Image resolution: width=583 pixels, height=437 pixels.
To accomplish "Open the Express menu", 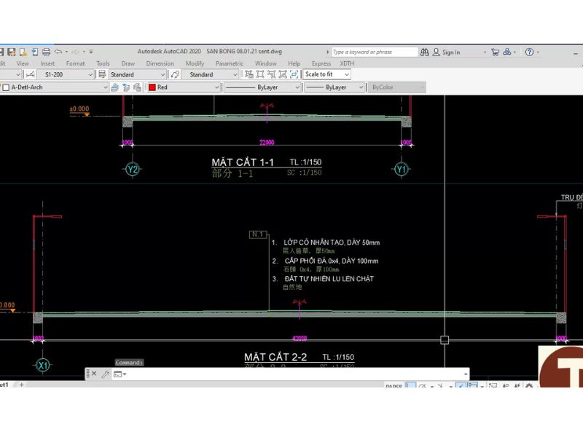I will coord(321,63).
